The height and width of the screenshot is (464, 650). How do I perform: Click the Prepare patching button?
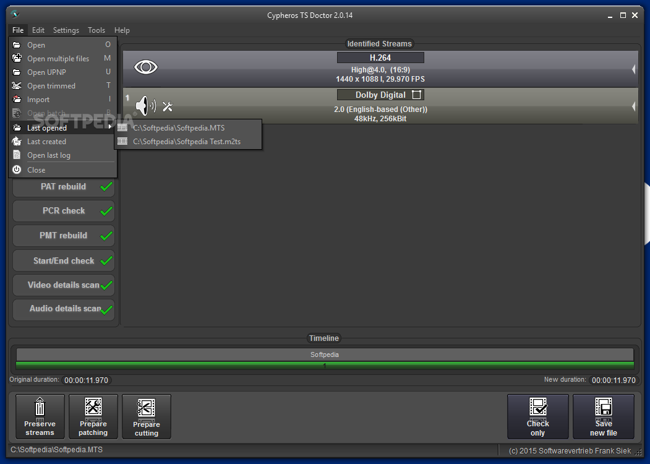(x=93, y=417)
